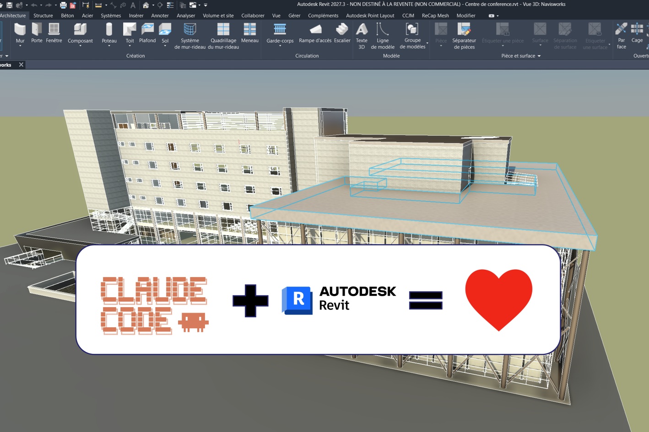Viewport: 649px width, 432px height.
Task: Open default 3D view house icon
Action: (x=146, y=5)
